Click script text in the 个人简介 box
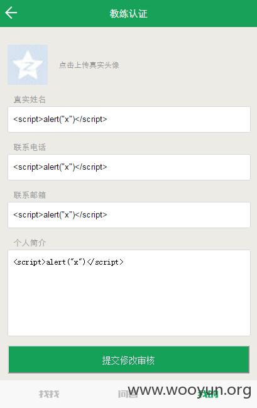 (x=68, y=262)
